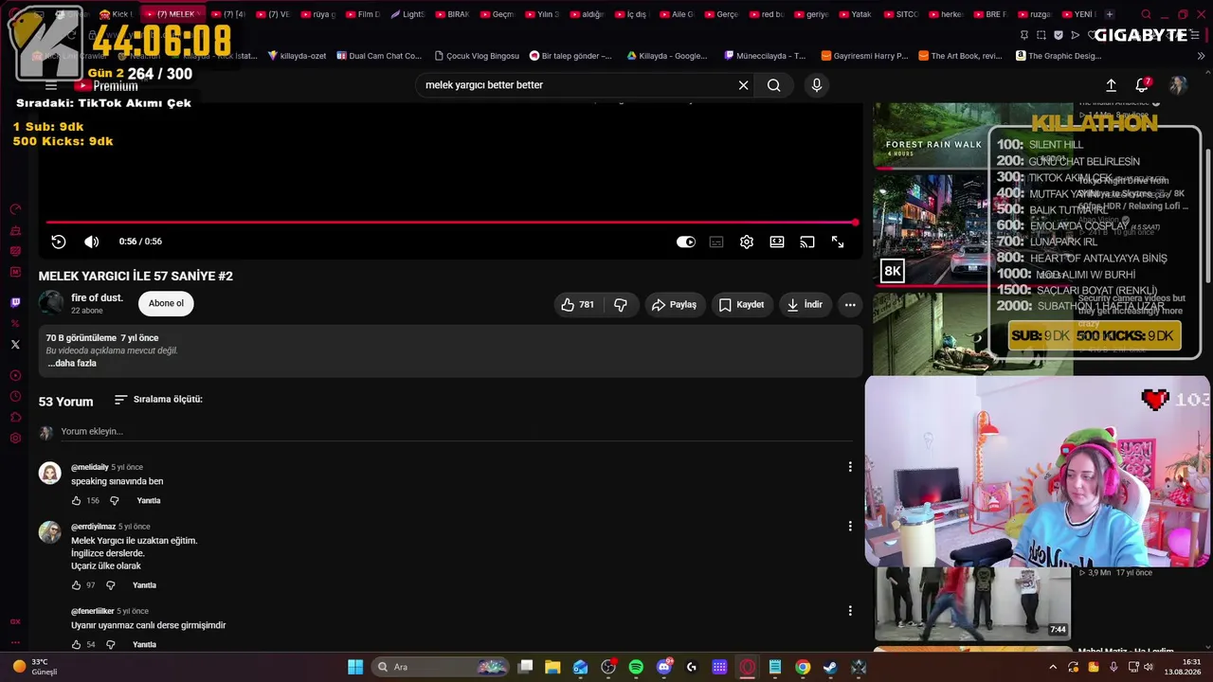Open the fire of dust. channel avatar

point(51,303)
